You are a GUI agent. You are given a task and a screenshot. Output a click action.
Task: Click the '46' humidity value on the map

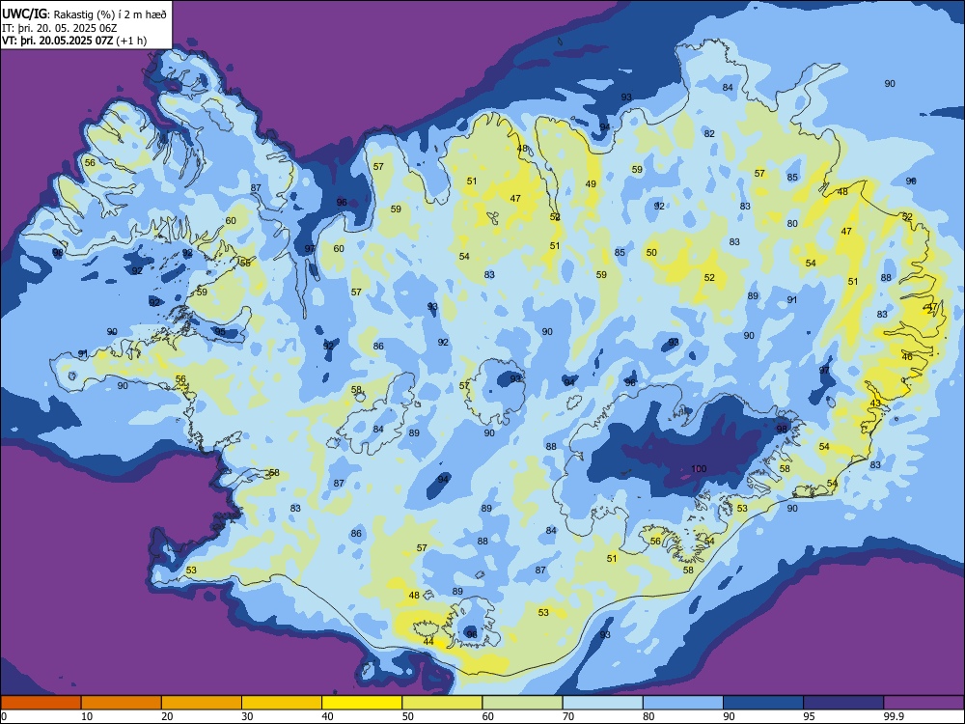coord(907,357)
